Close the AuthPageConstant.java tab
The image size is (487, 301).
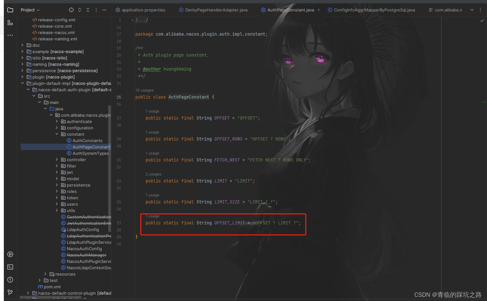[319, 10]
